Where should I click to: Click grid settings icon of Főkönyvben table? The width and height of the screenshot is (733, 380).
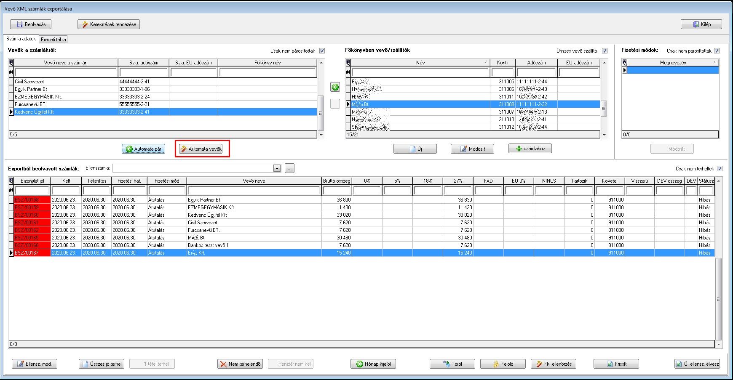tap(348, 63)
